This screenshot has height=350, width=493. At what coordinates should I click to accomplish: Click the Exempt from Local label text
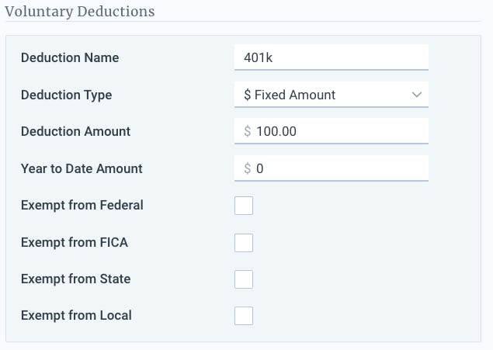[76, 315]
